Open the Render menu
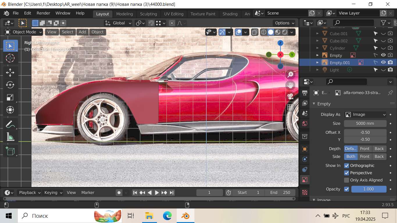Viewport: 397px width, 223px height. (x=43, y=13)
